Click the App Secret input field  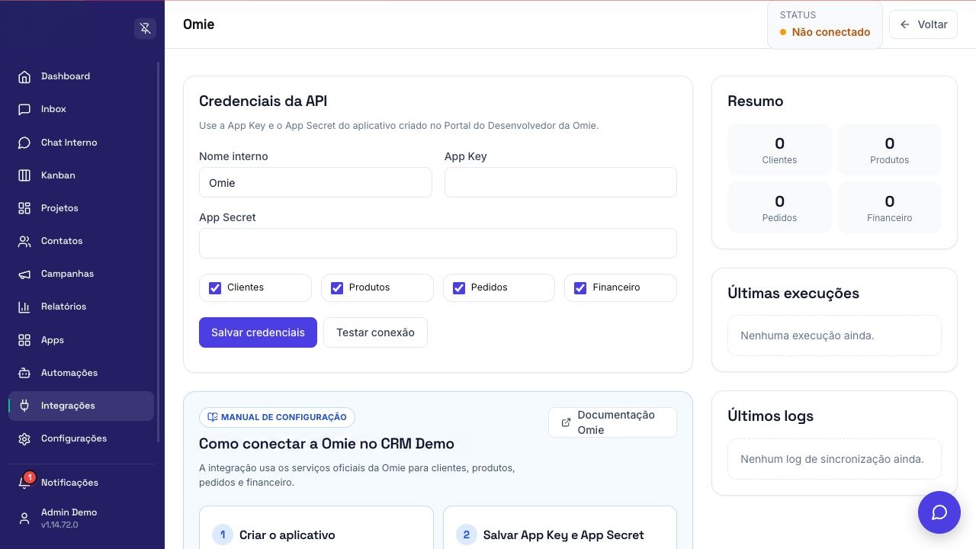click(438, 244)
